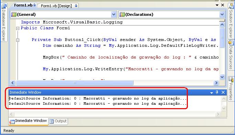The height and width of the screenshot is (135, 235).
Task: Close the Immediate Window panel
Action: (223, 92)
